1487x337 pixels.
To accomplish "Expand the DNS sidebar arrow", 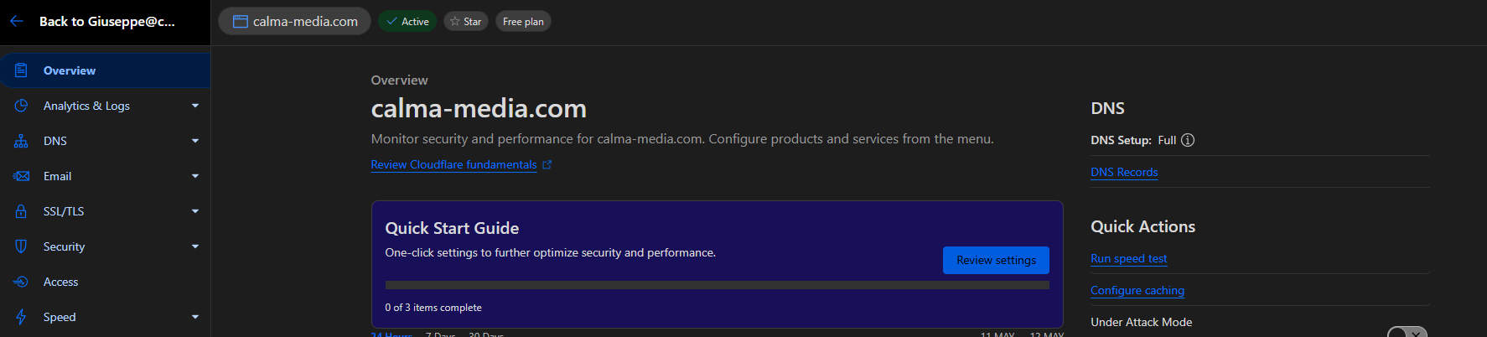I will tap(195, 141).
